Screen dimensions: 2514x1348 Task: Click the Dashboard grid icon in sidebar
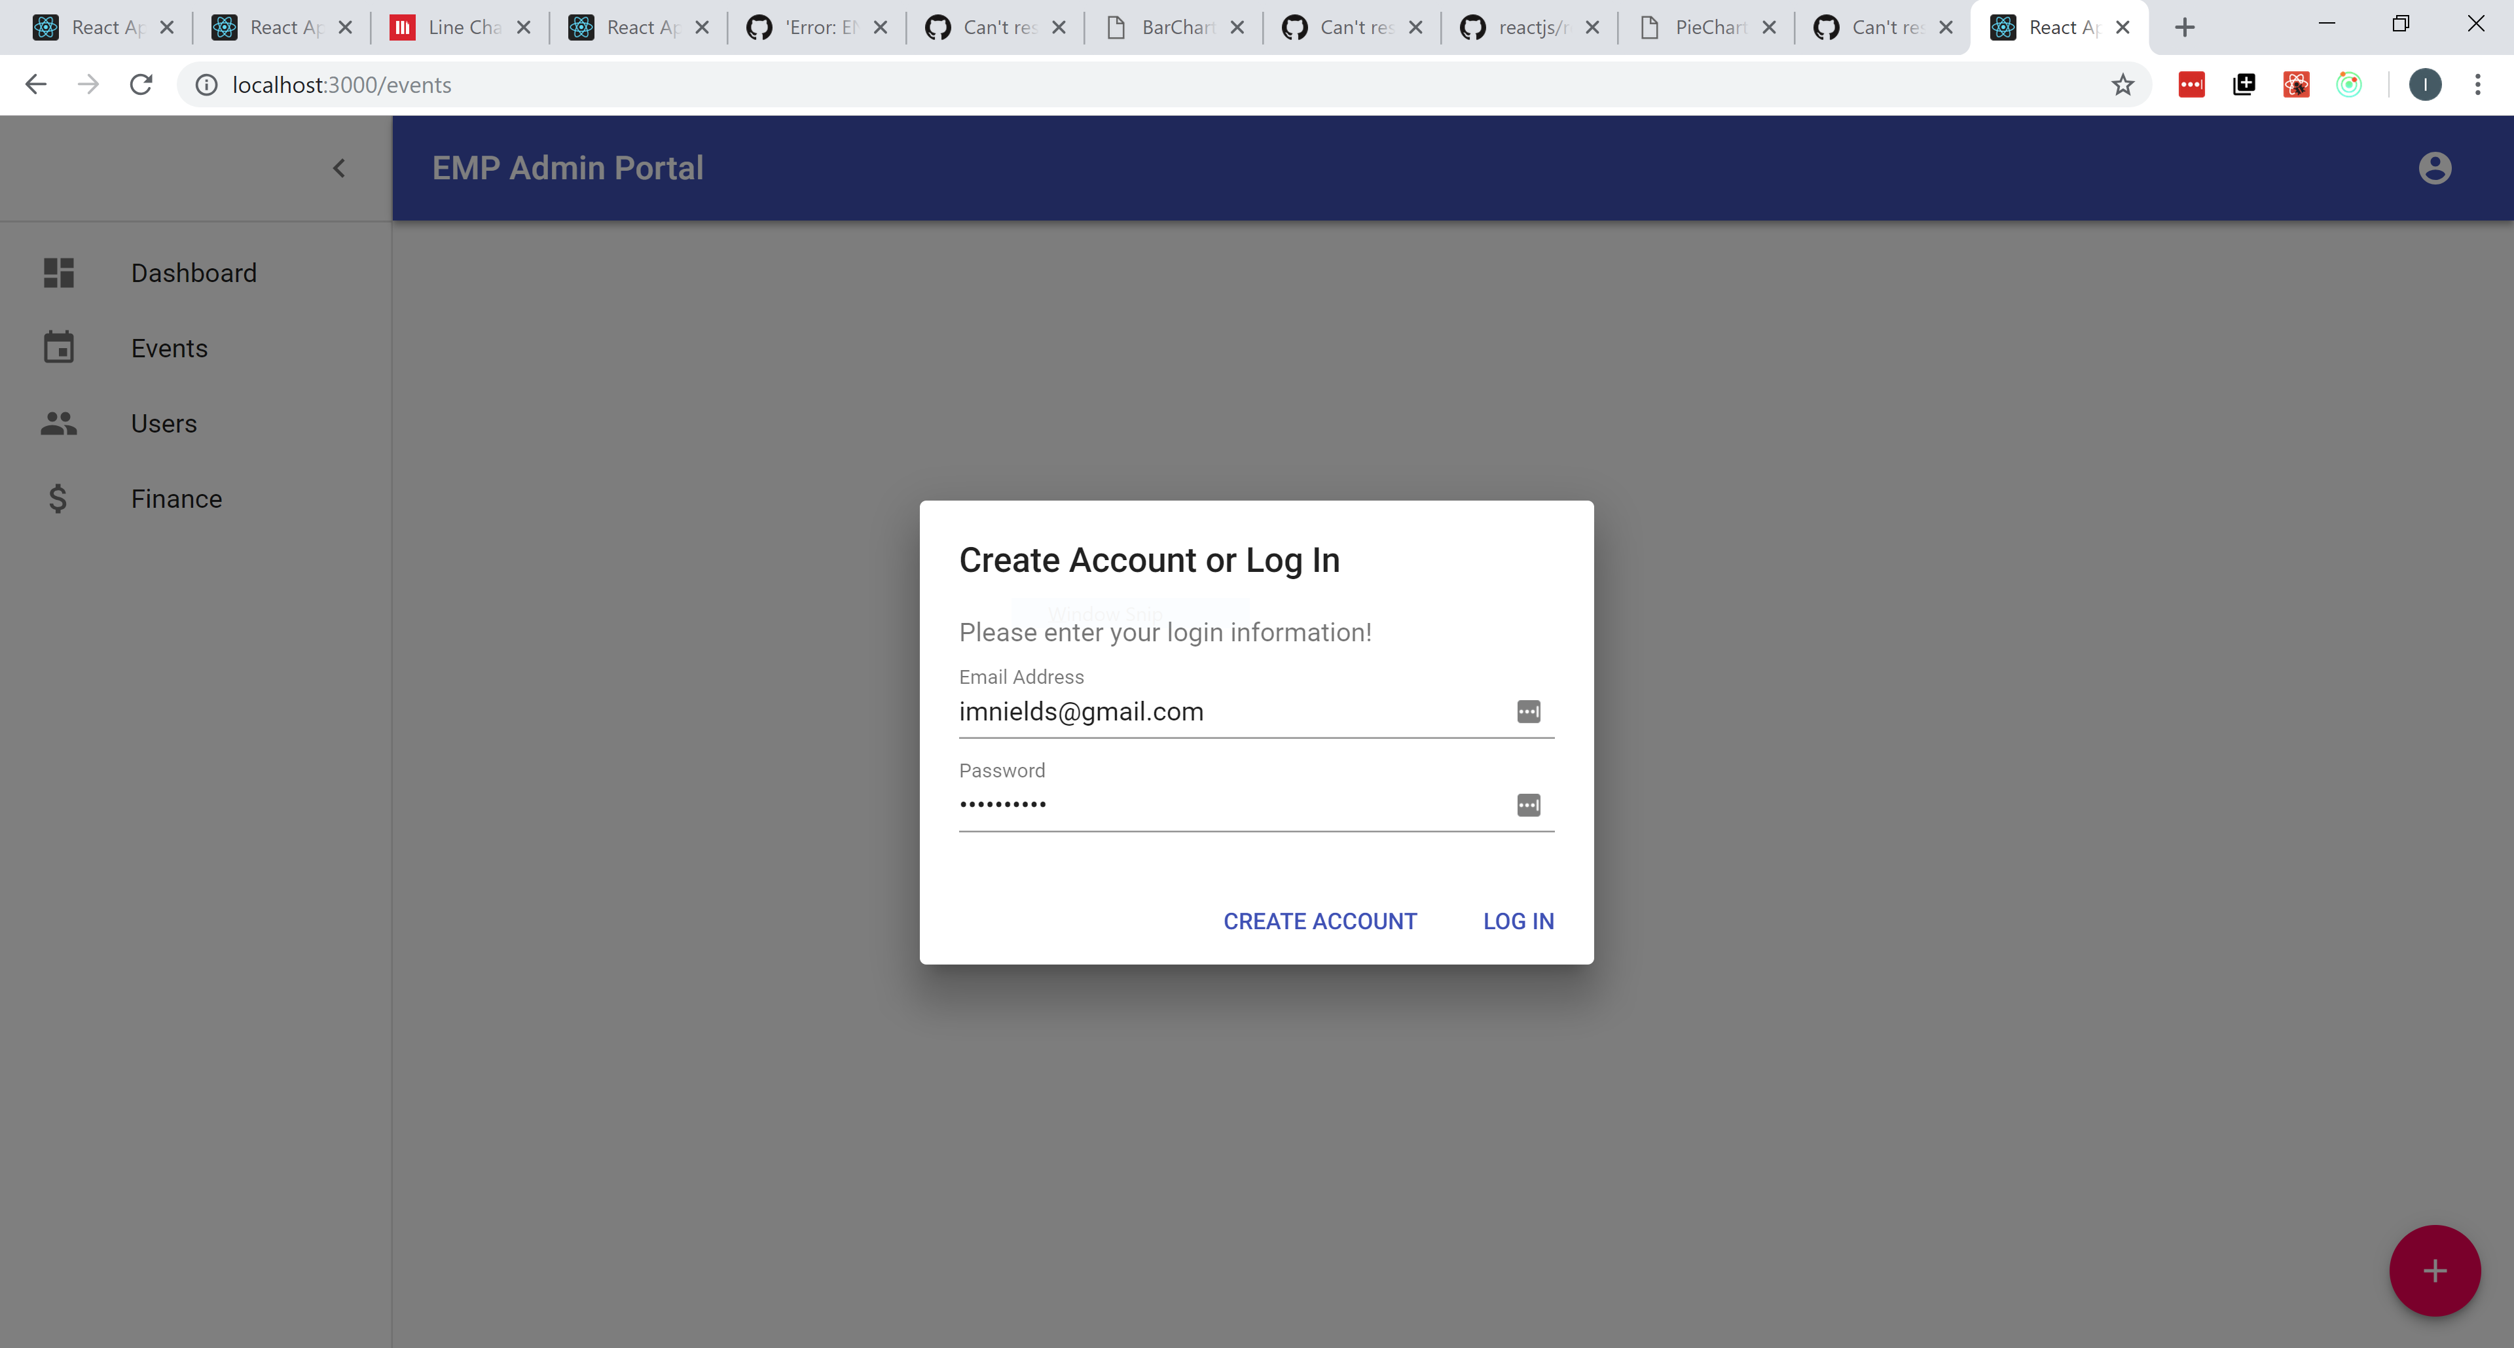tap(58, 273)
